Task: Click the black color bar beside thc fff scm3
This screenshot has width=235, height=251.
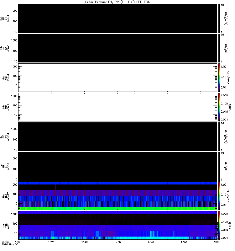Action: pos(219,166)
